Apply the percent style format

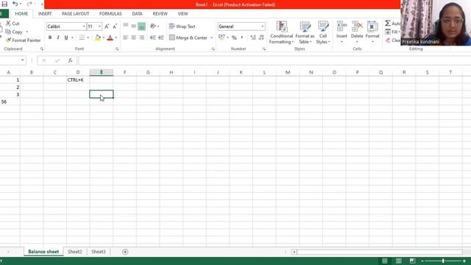234,38
